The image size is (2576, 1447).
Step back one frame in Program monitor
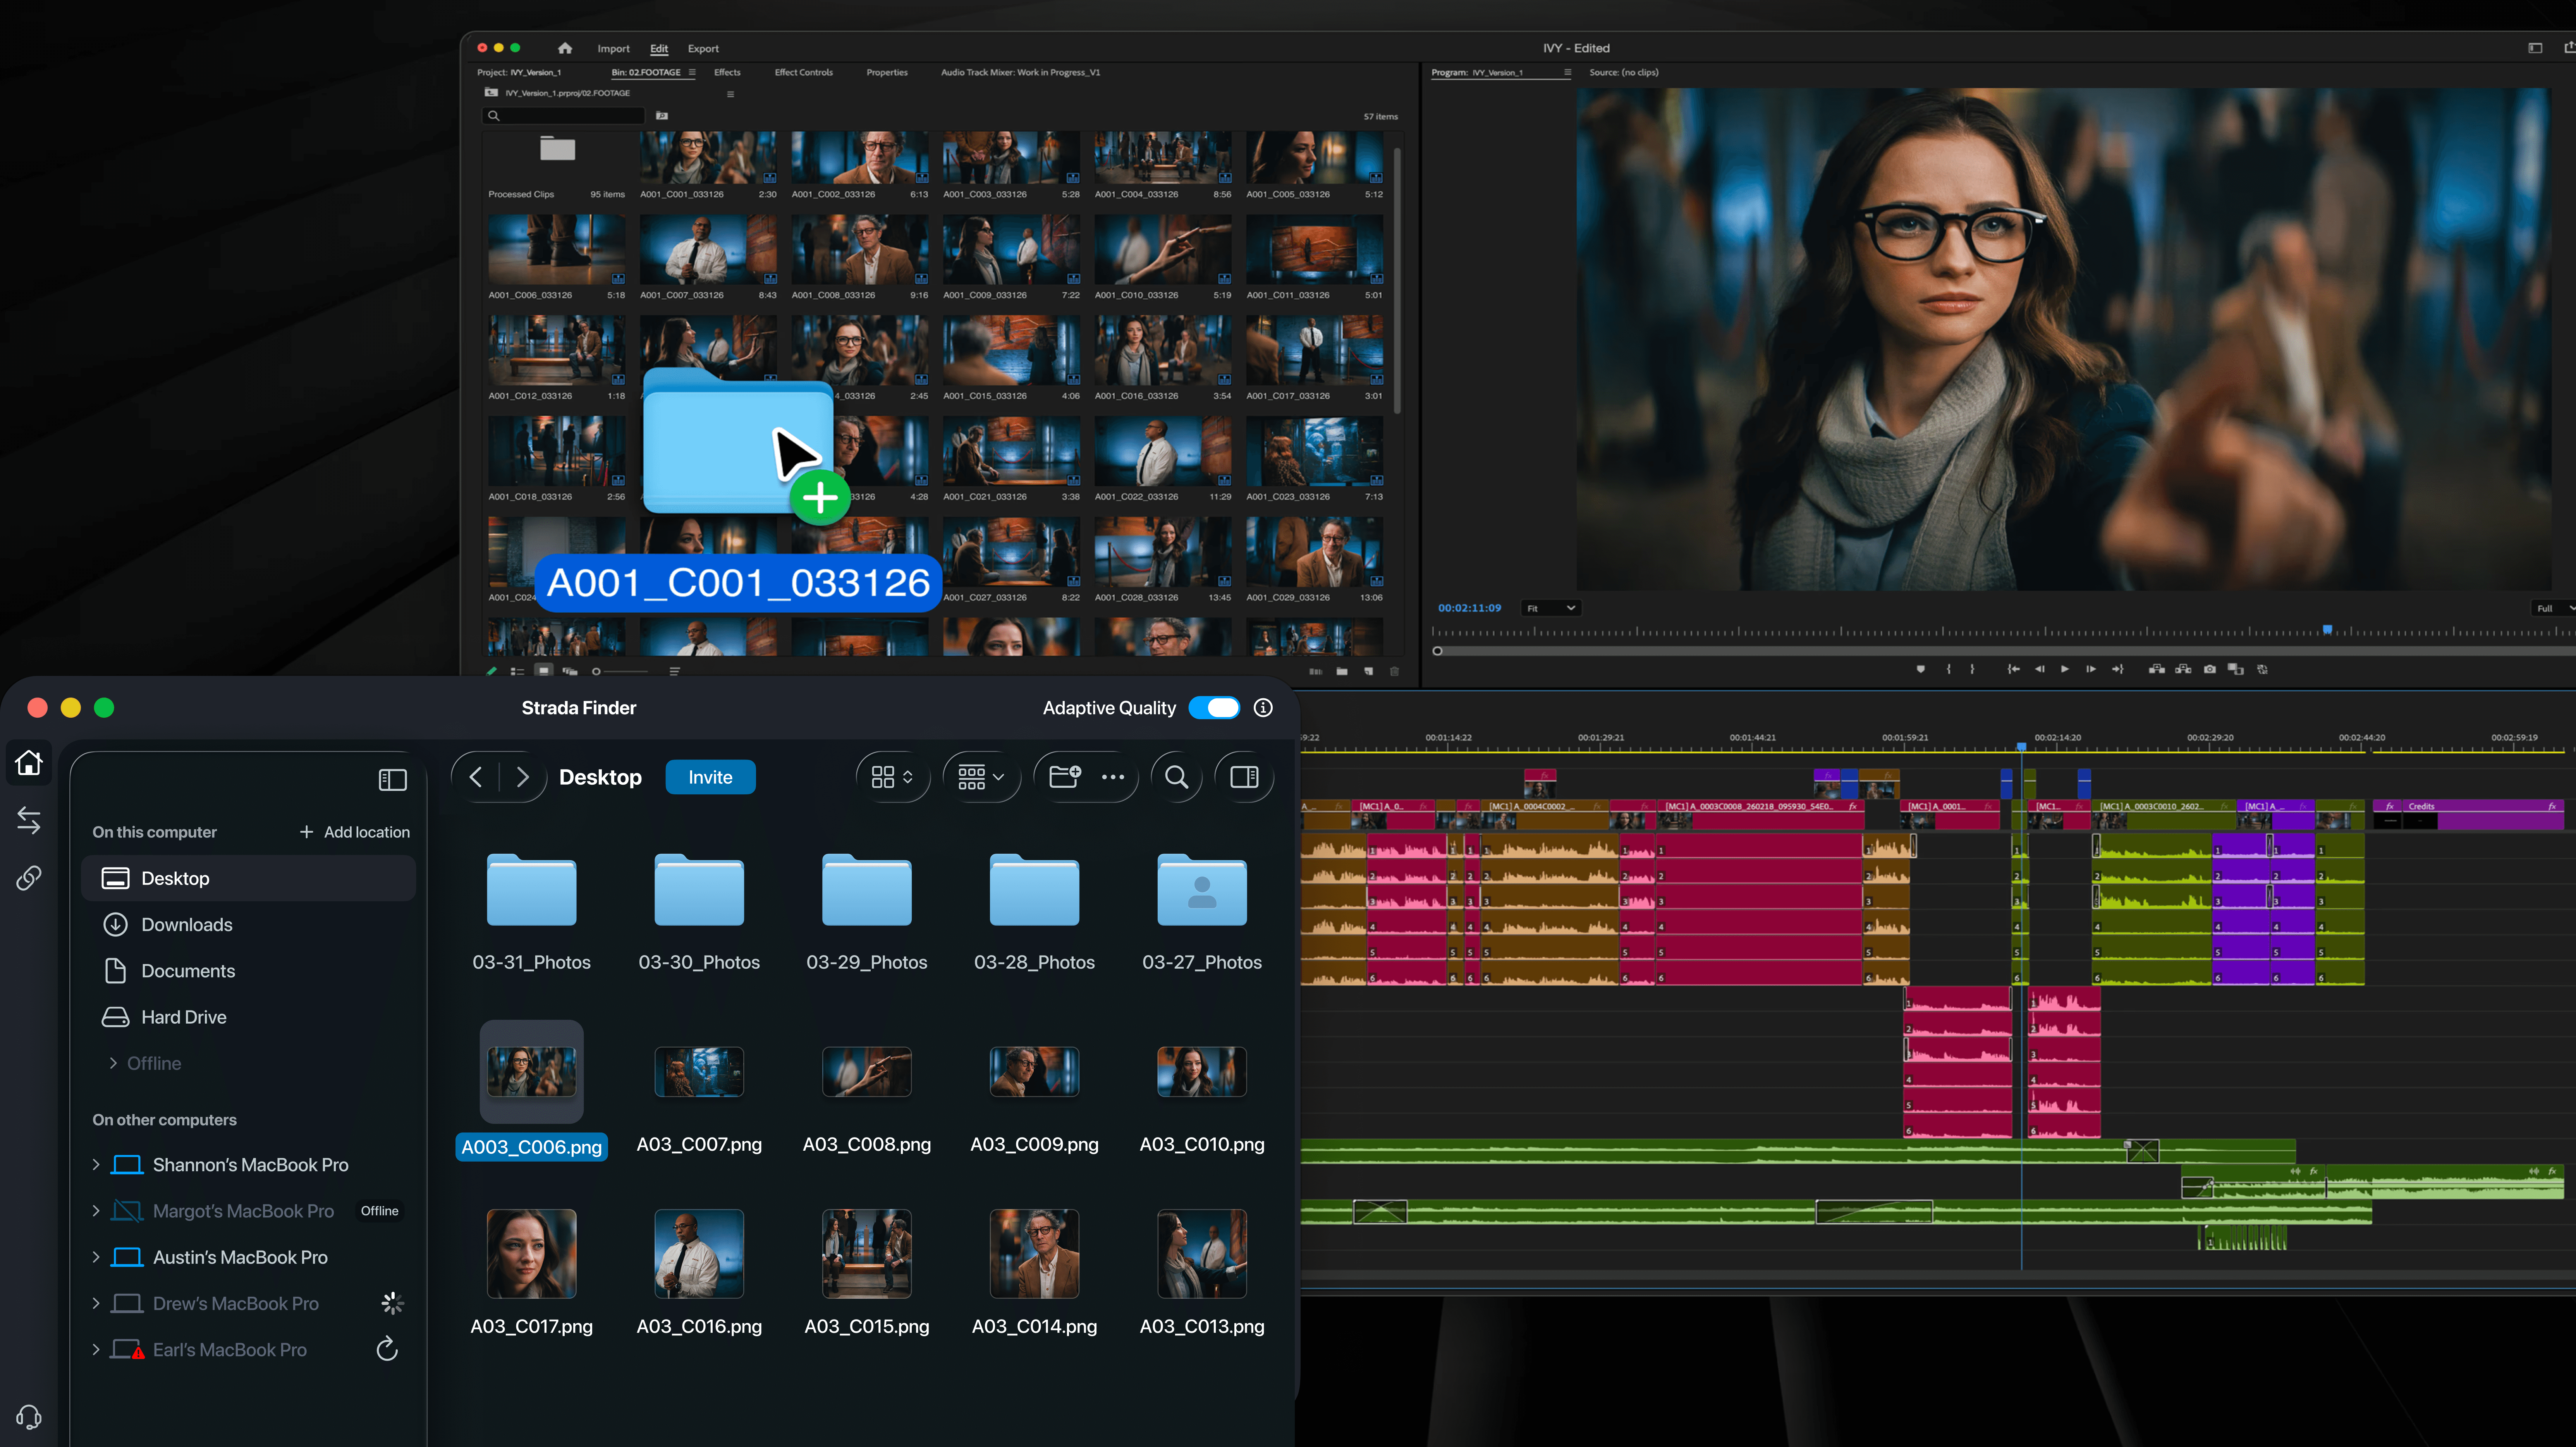2040,669
